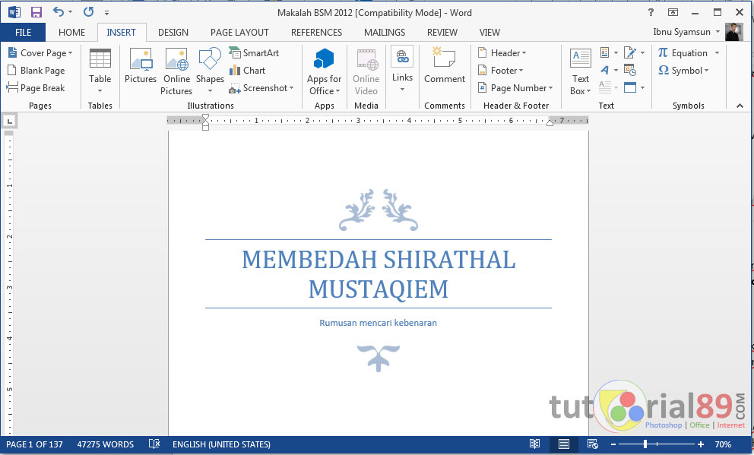
Task: Click the Repeat/Redo icon
Action: pos(88,12)
